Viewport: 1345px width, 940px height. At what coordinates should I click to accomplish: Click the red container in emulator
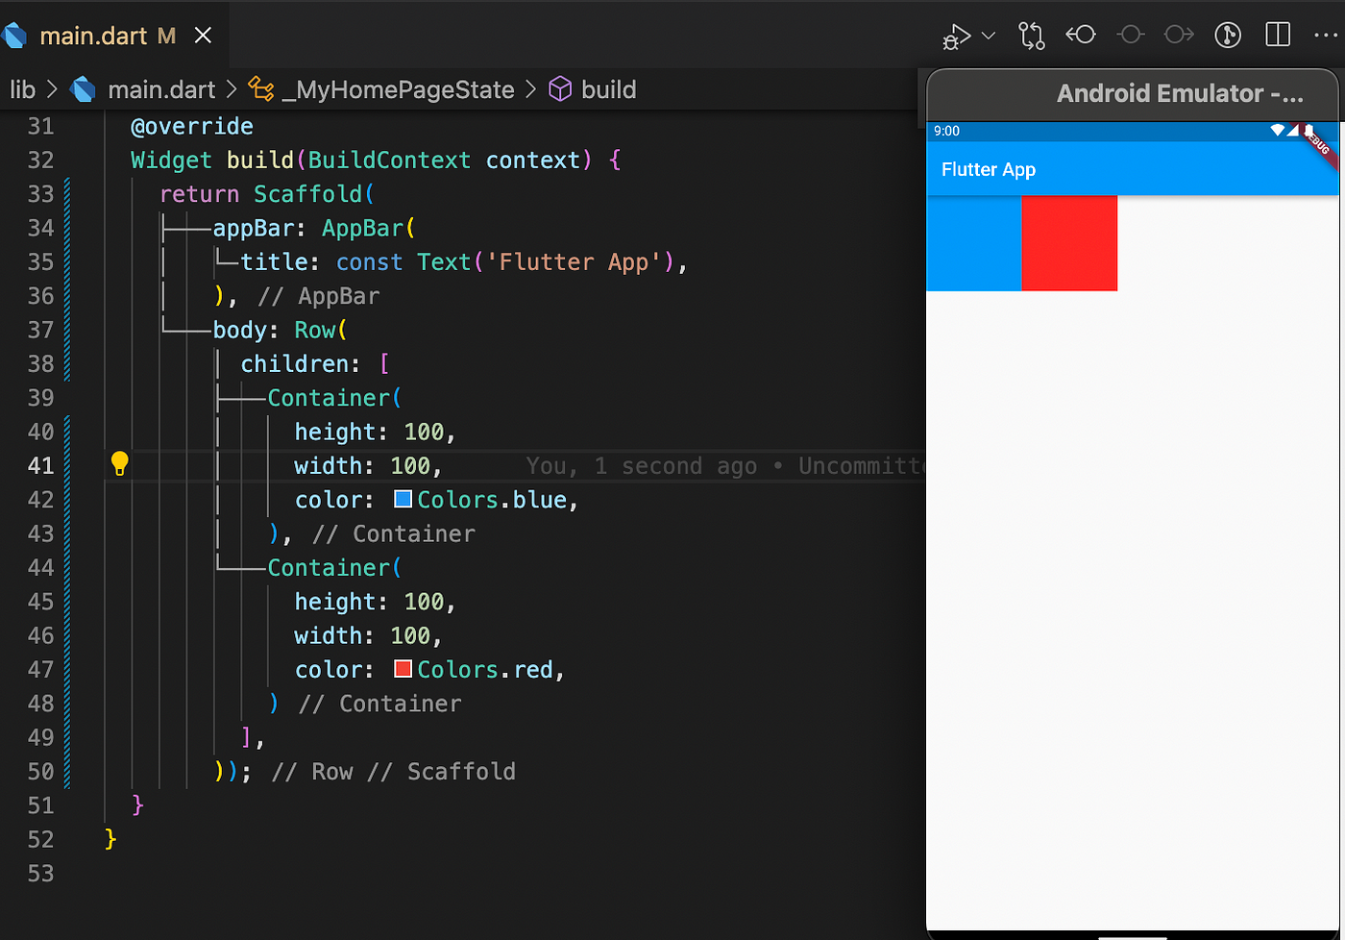[x=1069, y=243]
